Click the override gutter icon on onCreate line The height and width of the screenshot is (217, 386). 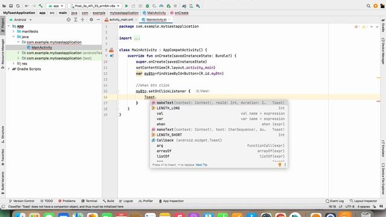click(x=112, y=56)
